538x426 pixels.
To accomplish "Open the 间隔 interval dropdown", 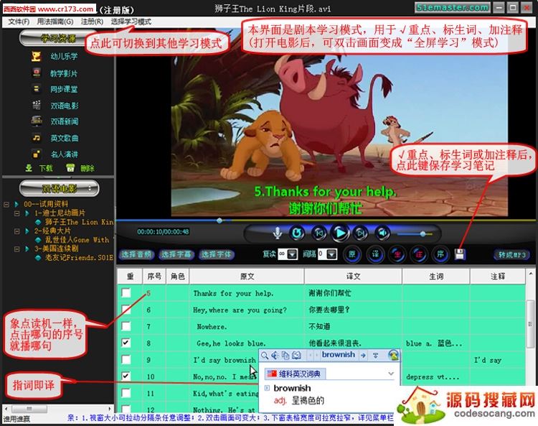I will coord(332,254).
